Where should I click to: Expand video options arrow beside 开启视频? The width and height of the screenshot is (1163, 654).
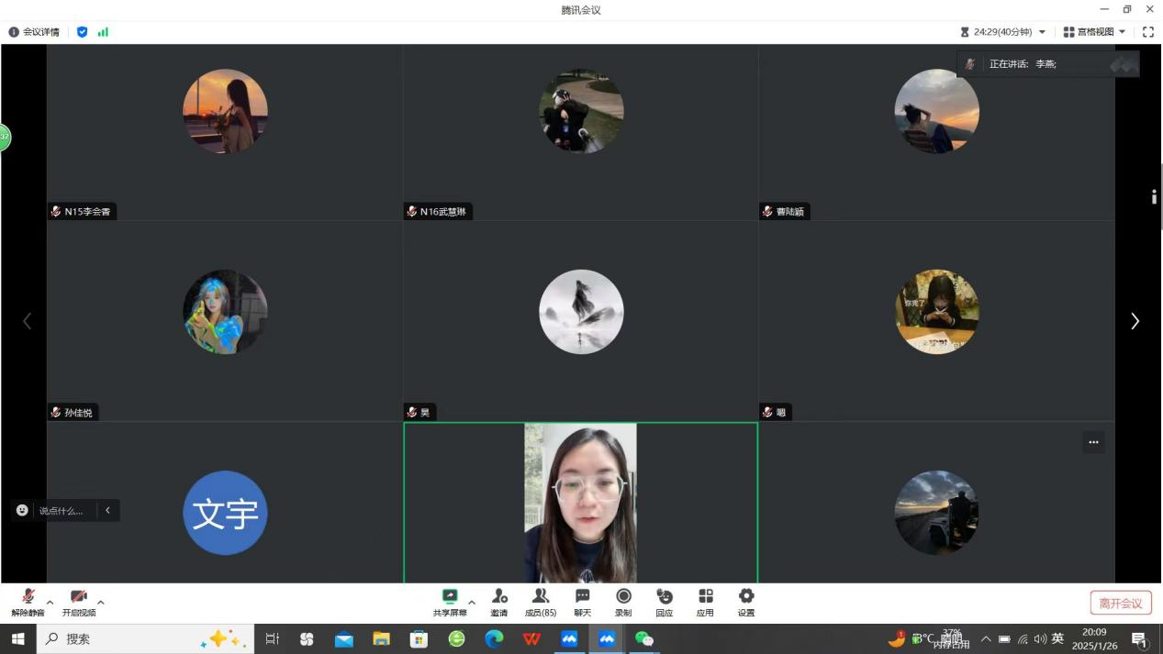pos(101,603)
